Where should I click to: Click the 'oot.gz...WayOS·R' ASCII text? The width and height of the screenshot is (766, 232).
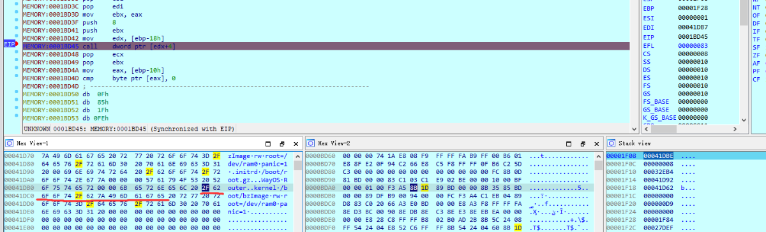[x=258, y=180]
